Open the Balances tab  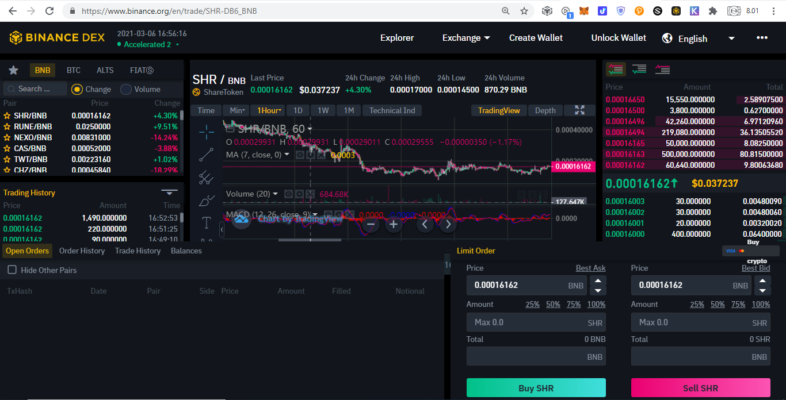click(186, 251)
